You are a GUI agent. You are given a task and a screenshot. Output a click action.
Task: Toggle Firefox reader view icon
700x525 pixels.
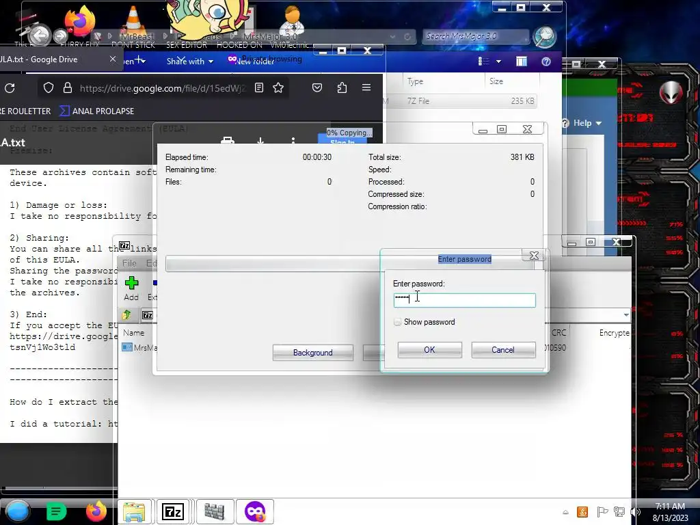(259, 87)
